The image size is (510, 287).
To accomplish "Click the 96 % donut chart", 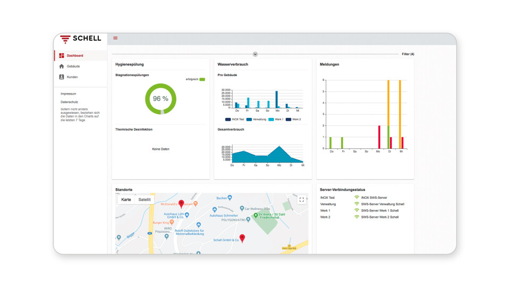I will coord(160,98).
